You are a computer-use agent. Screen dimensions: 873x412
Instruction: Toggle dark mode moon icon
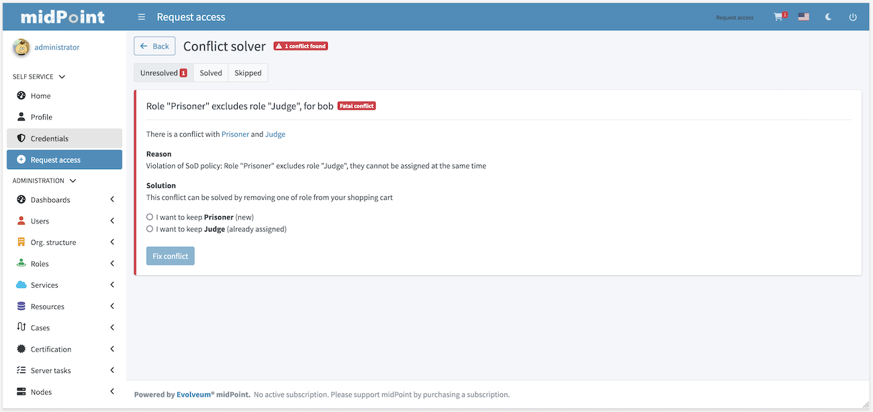[x=828, y=17]
